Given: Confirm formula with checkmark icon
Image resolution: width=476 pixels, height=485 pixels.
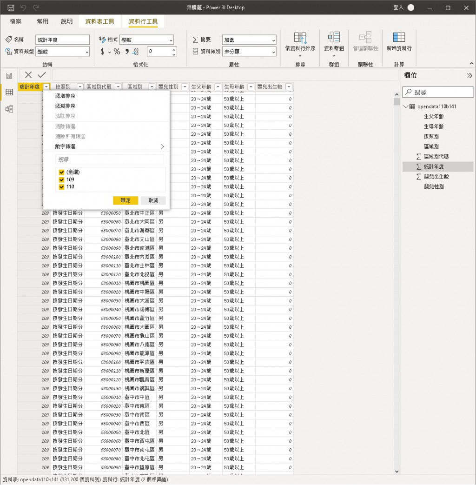Looking at the screenshot, I should [x=42, y=75].
